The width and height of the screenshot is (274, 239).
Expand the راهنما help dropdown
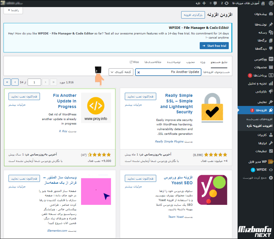pyautogui.click(x=13, y=10)
